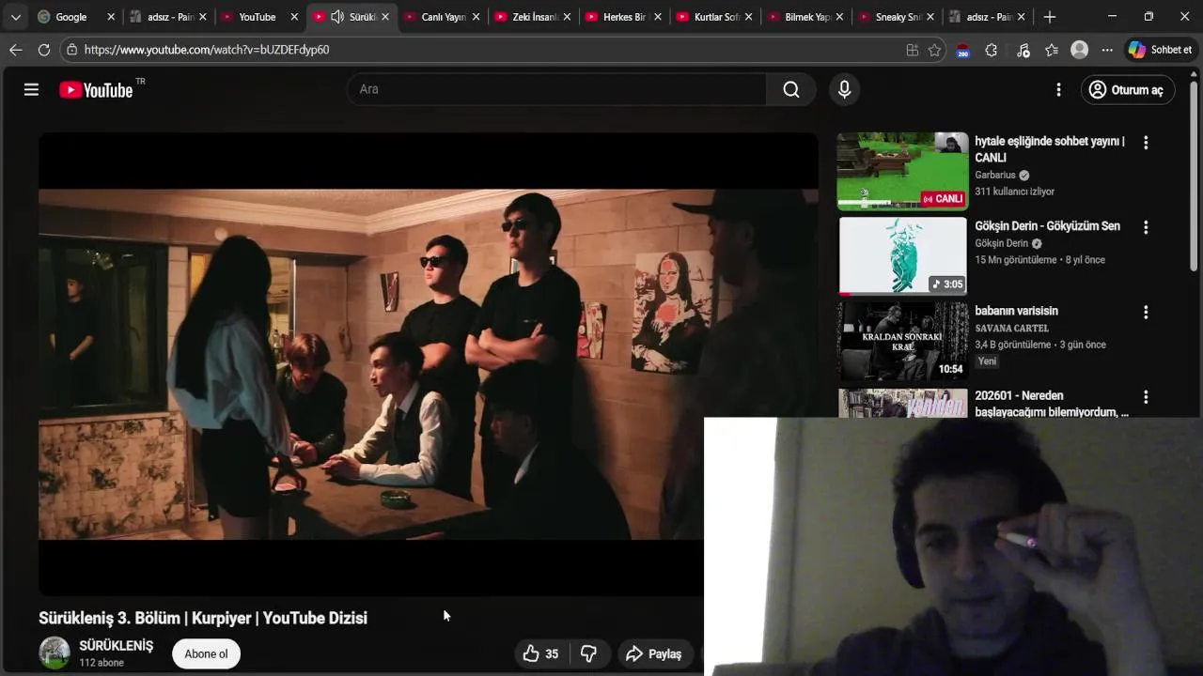
Task: Open babanın varisisin video thumbnail
Action: tap(902, 340)
